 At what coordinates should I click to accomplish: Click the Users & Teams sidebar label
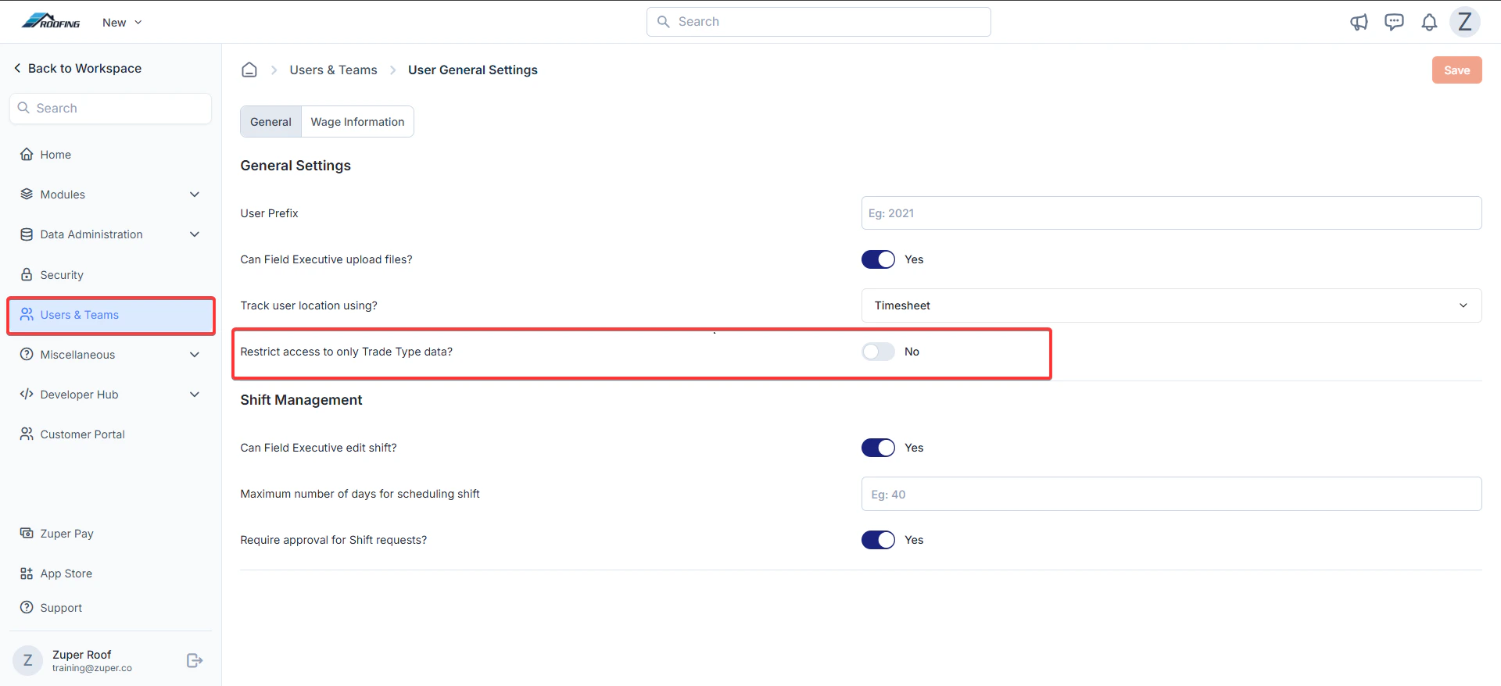80,314
